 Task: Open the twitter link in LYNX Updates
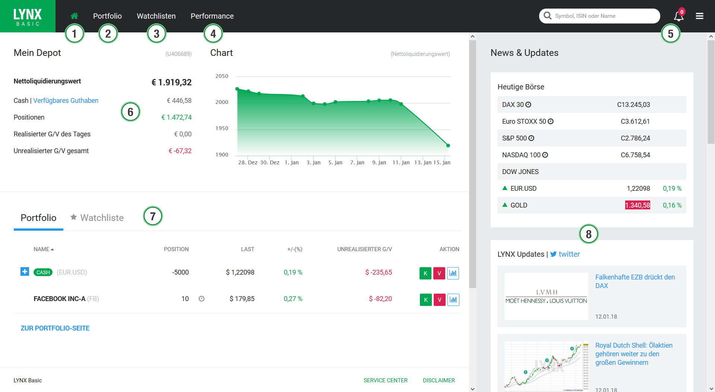[569, 254]
